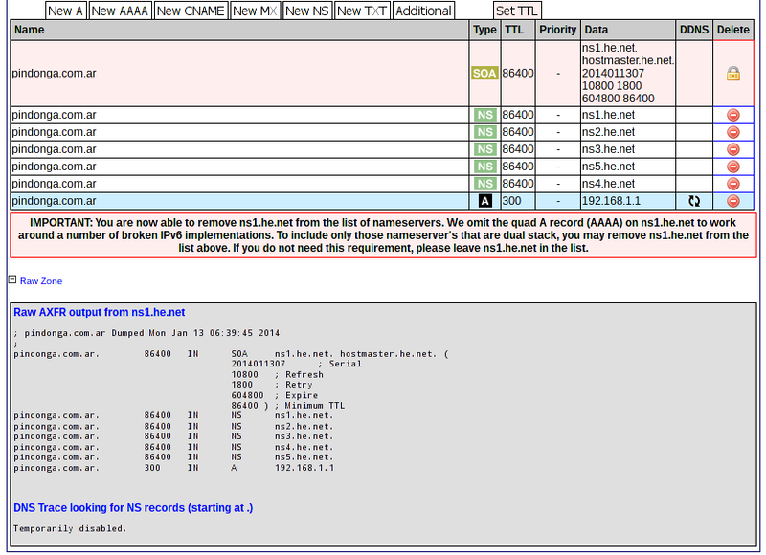
Task: Open the New A tab
Action: [65, 11]
